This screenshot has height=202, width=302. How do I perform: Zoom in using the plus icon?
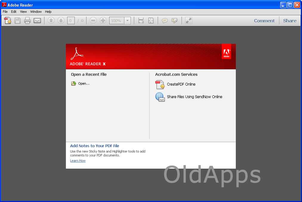point(103,21)
